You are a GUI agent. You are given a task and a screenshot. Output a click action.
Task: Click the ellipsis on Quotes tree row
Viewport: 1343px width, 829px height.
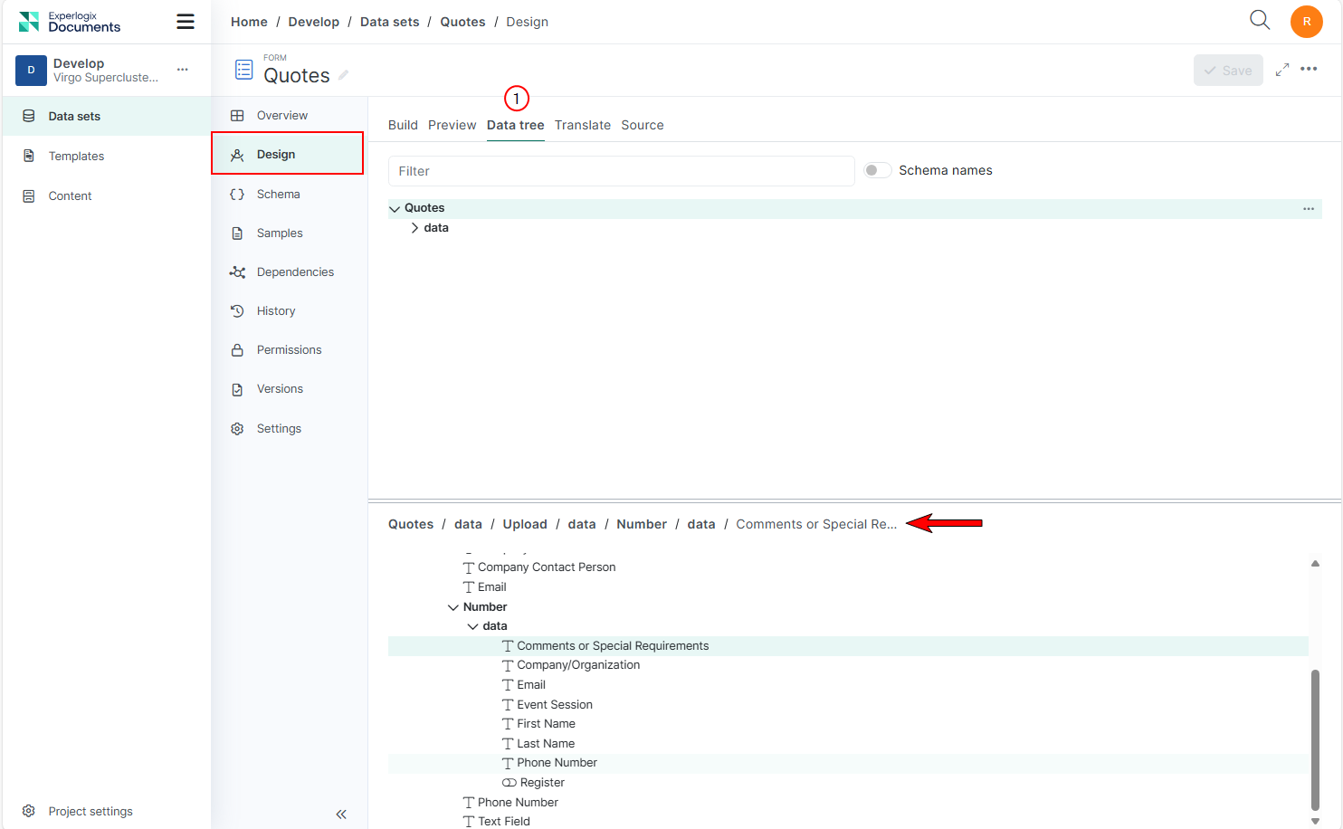[1308, 209]
